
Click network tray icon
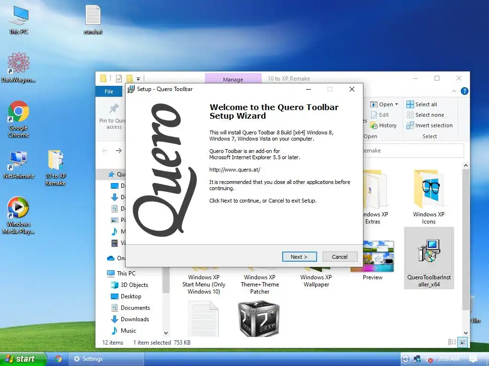coord(417,359)
